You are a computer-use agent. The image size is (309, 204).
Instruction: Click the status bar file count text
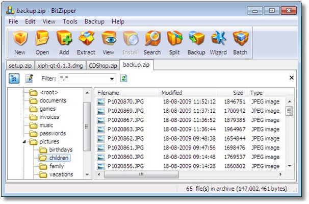(x=237, y=189)
